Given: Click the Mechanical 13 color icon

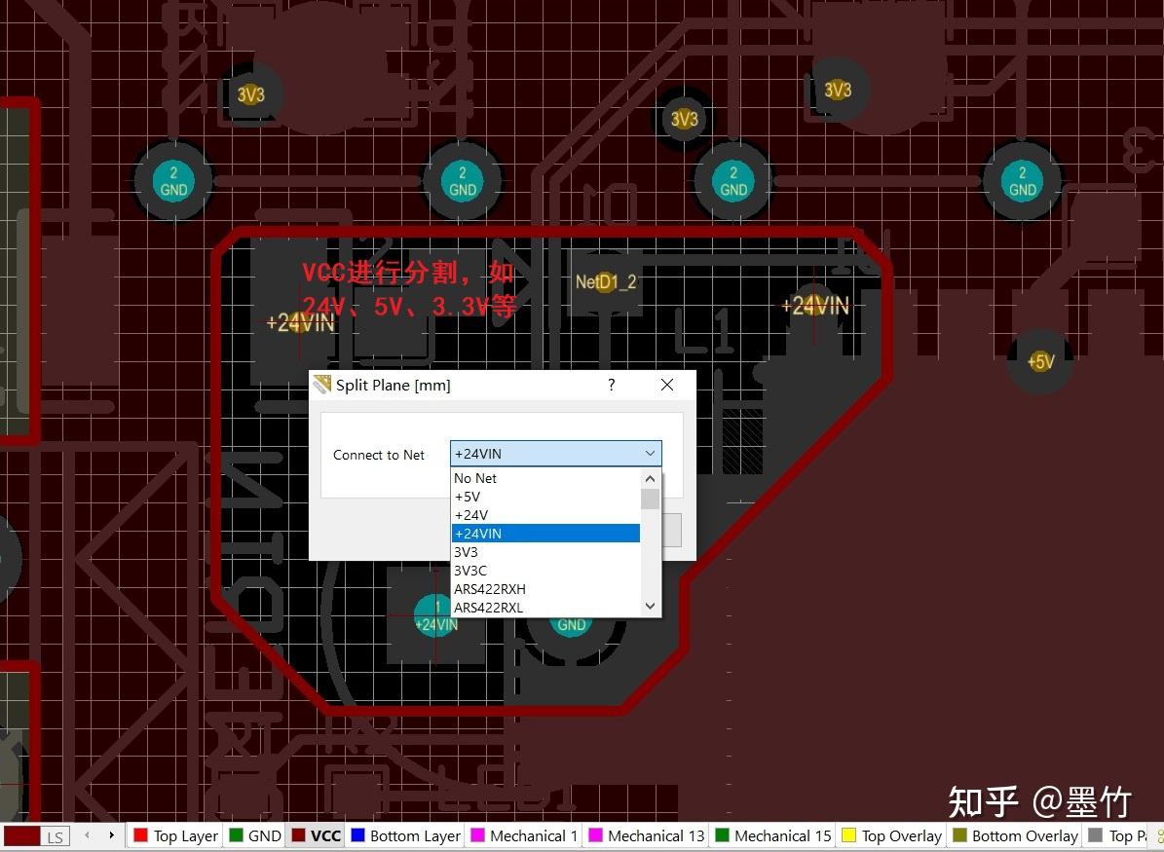Looking at the screenshot, I should 594,835.
